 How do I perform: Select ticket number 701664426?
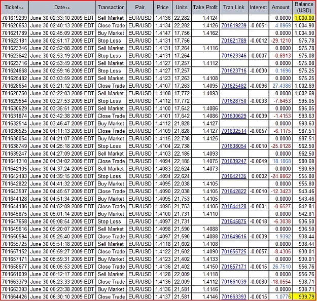click(x=15, y=297)
